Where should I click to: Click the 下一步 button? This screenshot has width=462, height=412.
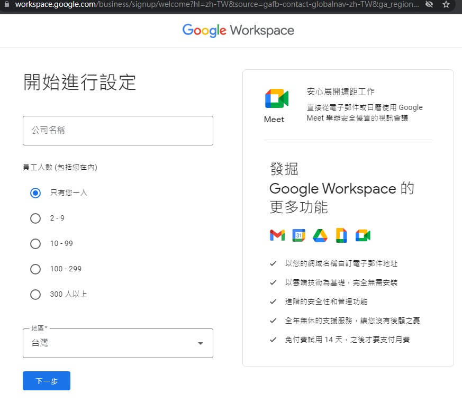tap(46, 380)
